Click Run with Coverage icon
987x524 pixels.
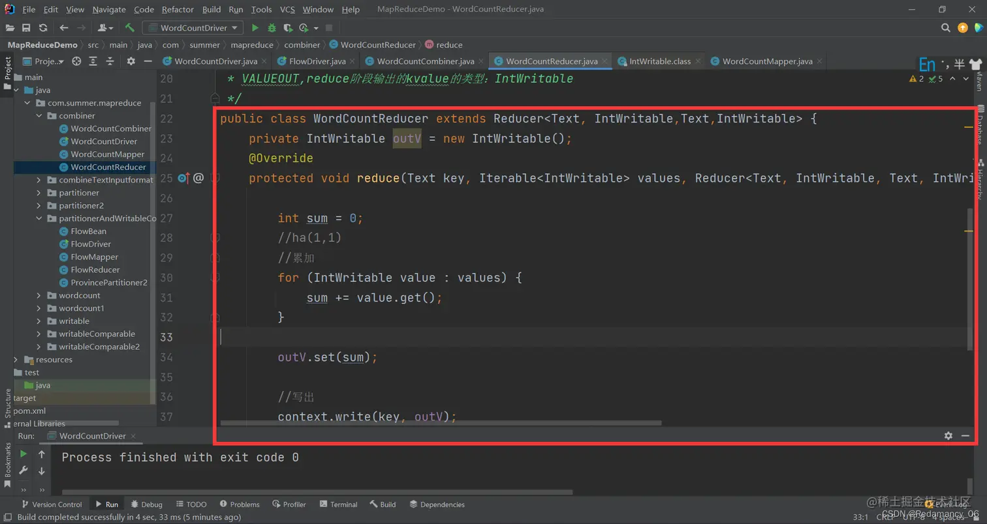(x=287, y=28)
